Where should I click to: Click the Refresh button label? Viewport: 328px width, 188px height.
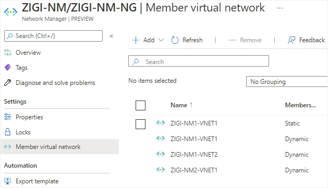192,40
